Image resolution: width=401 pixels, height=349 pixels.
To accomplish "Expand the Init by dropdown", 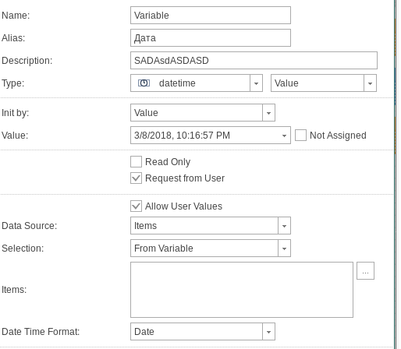I will click(268, 113).
